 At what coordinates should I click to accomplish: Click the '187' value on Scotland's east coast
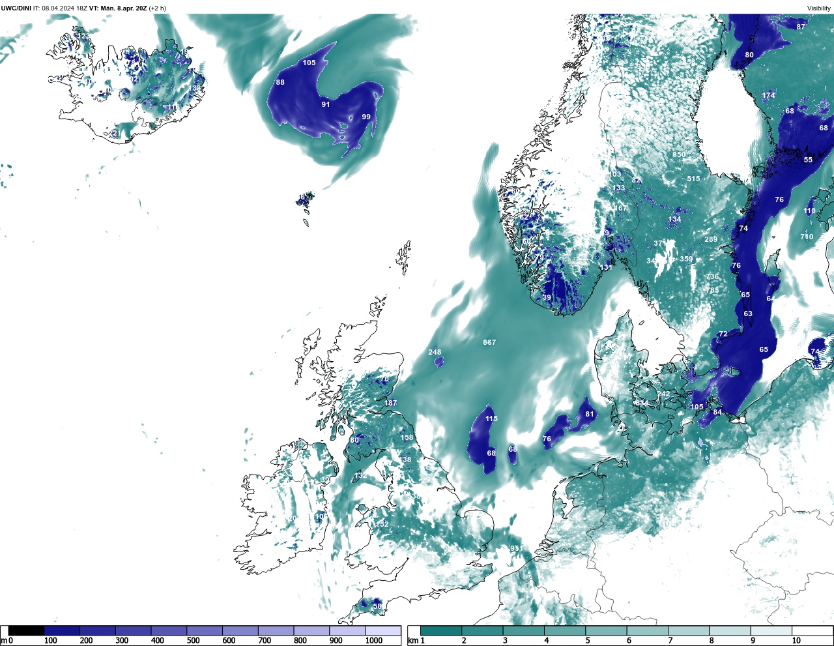[390, 403]
